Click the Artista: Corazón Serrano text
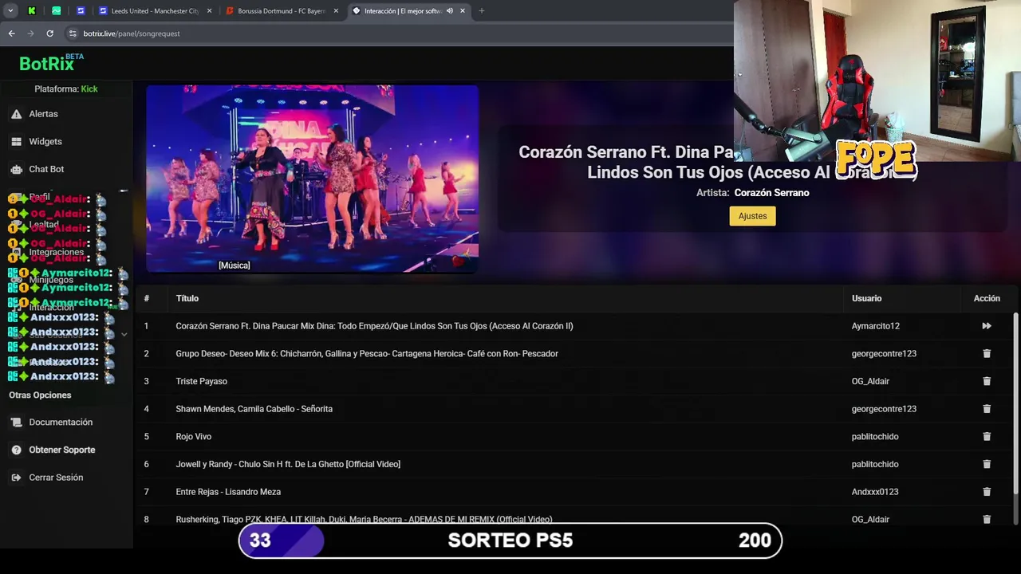 click(752, 193)
